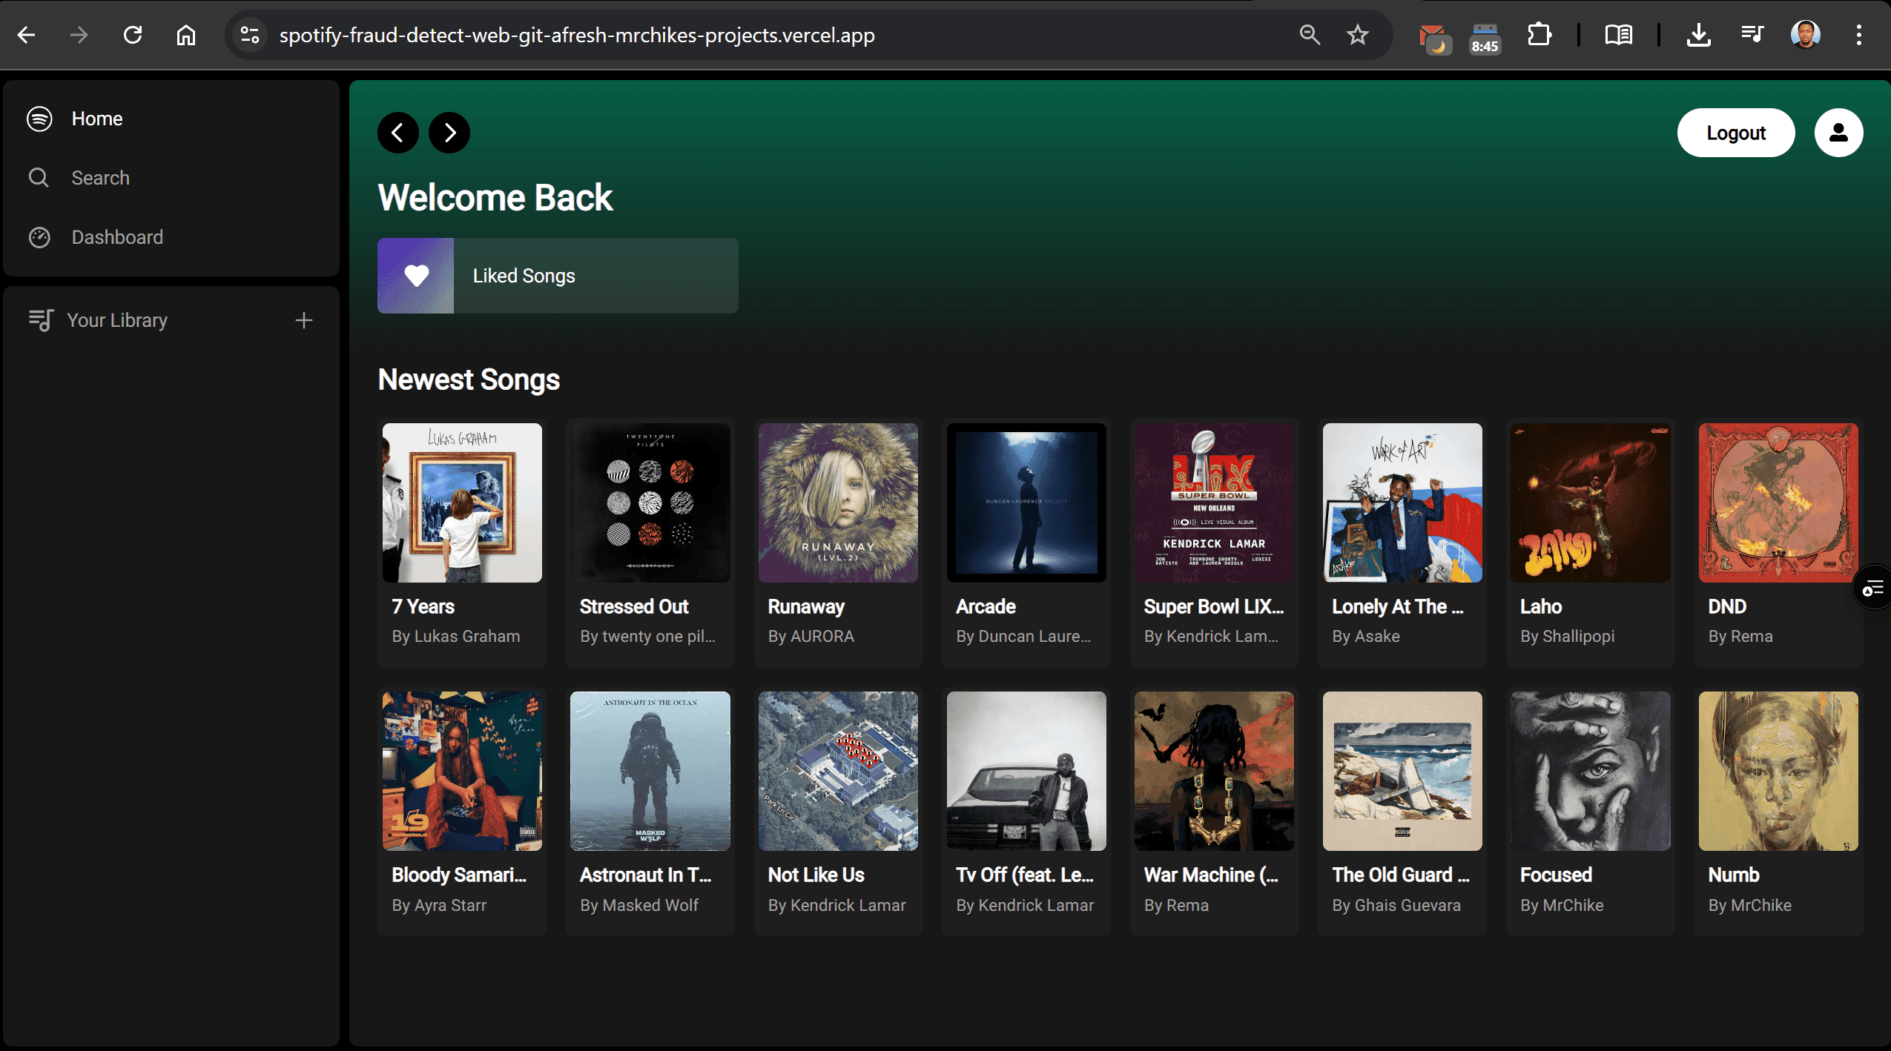The height and width of the screenshot is (1051, 1891).
Task: Click the Your Library icon
Action: pyautogui.click(x=41, y=320)
